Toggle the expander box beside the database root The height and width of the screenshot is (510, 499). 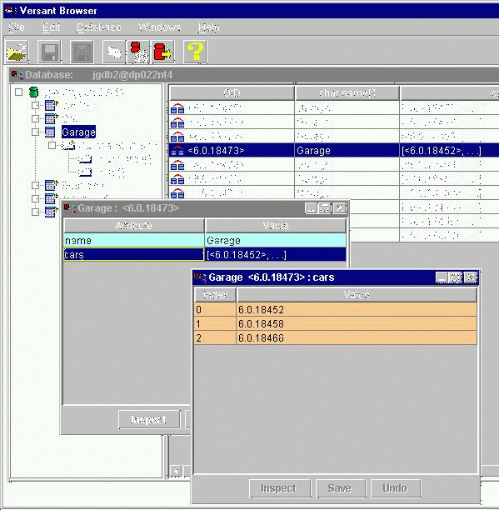click(19, 92)
